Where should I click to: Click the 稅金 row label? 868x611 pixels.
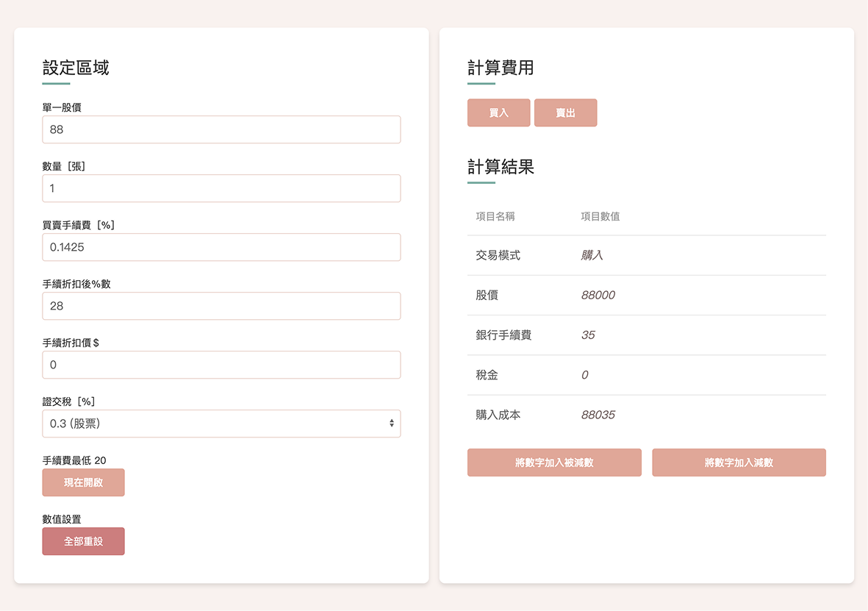point(487,375)
